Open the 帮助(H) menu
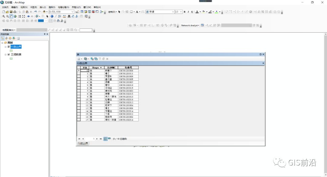 (97, 7)
